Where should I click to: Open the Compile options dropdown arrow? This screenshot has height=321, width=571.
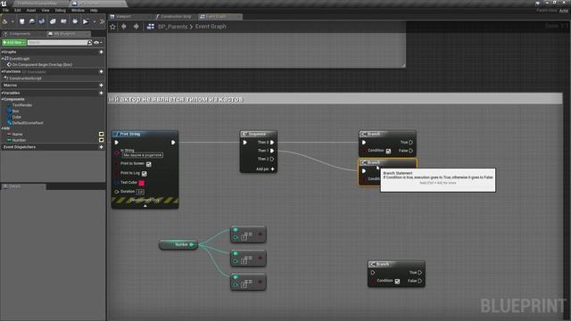[12, 21]
